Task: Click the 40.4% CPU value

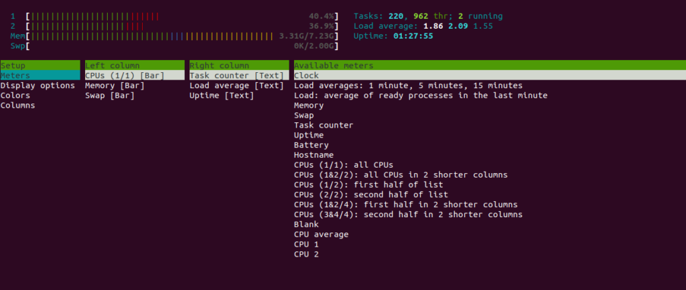Action: point(322,16)
